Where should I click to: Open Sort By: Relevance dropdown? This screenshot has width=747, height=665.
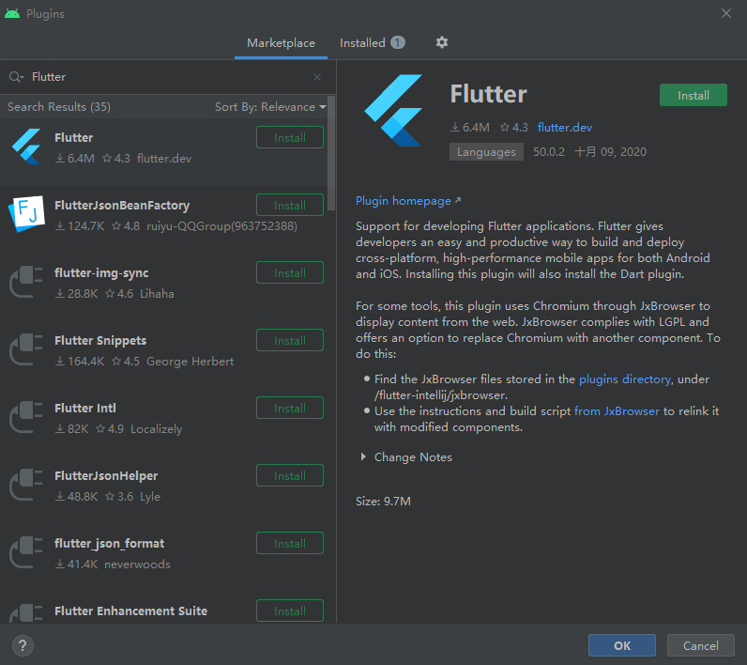click(x=270, y=107)
